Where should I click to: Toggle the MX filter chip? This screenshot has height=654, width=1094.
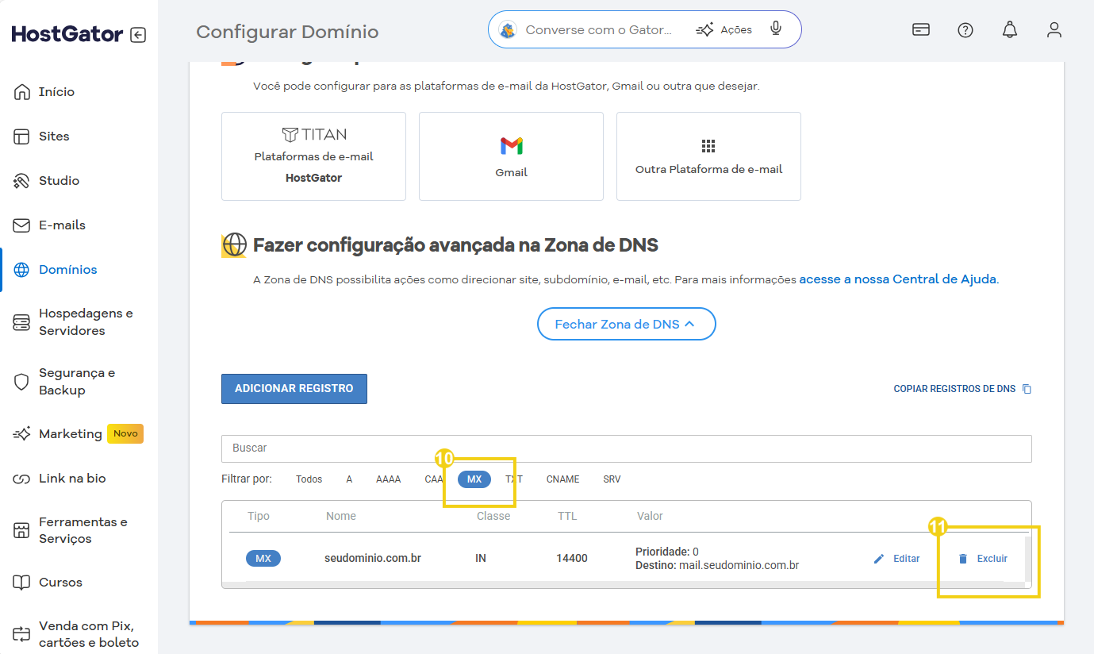(x=474, y=479)
